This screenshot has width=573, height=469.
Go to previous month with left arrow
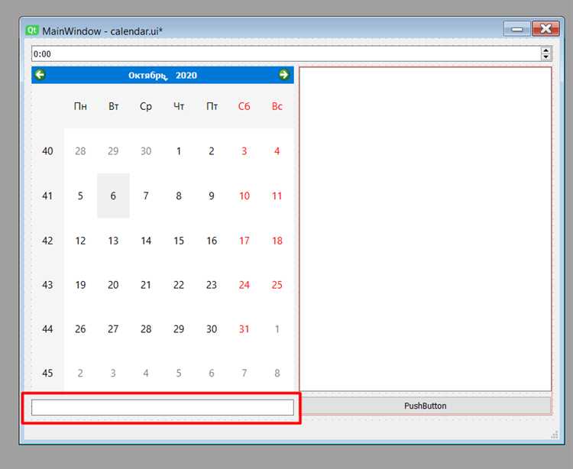click(x=40, y=75)
